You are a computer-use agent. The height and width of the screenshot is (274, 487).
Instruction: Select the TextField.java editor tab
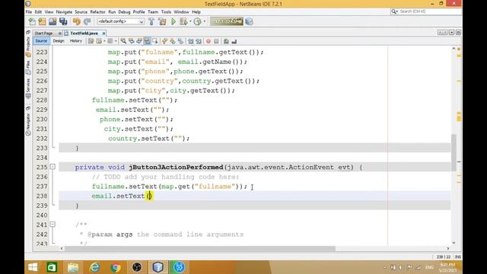click(84, 33)
